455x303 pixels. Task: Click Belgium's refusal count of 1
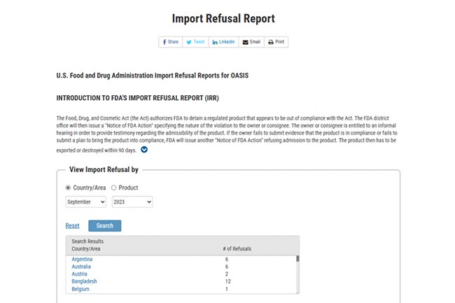[x=227, y=289]
